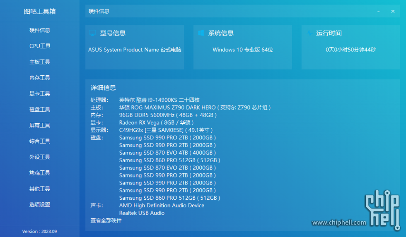The height and width of the screenshot is (237, 406).
Task: Minimize the 硬件信息 window
Action: tap(378, 11)
